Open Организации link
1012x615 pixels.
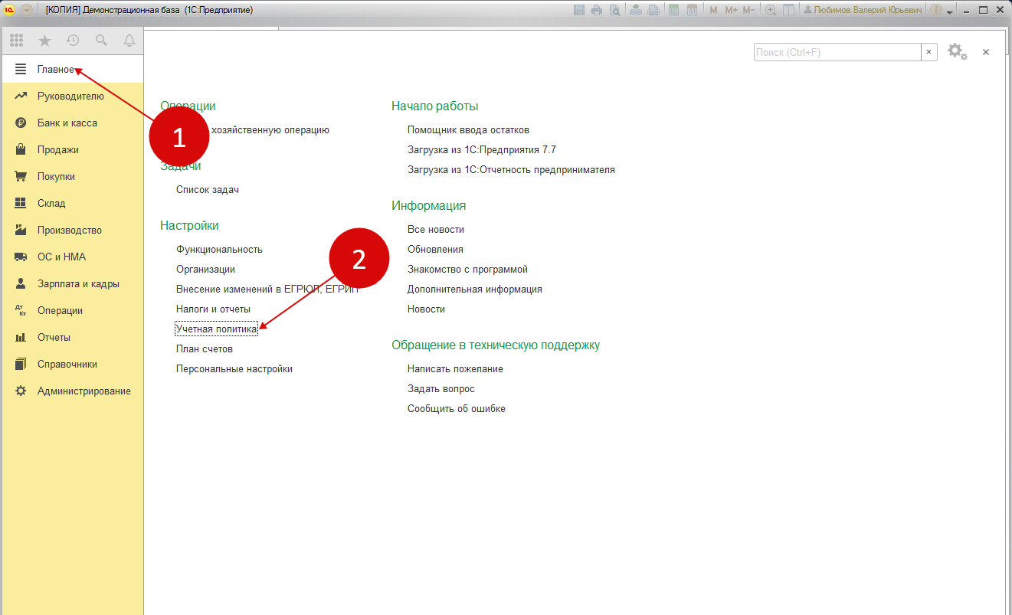pos(205,269)
